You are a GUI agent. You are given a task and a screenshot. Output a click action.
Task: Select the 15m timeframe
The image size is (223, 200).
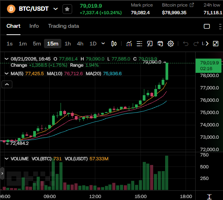pos(52,44)
